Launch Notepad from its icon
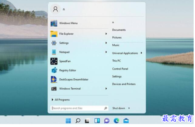This screenshot has width=195, height=127. [x=54, y=52]
